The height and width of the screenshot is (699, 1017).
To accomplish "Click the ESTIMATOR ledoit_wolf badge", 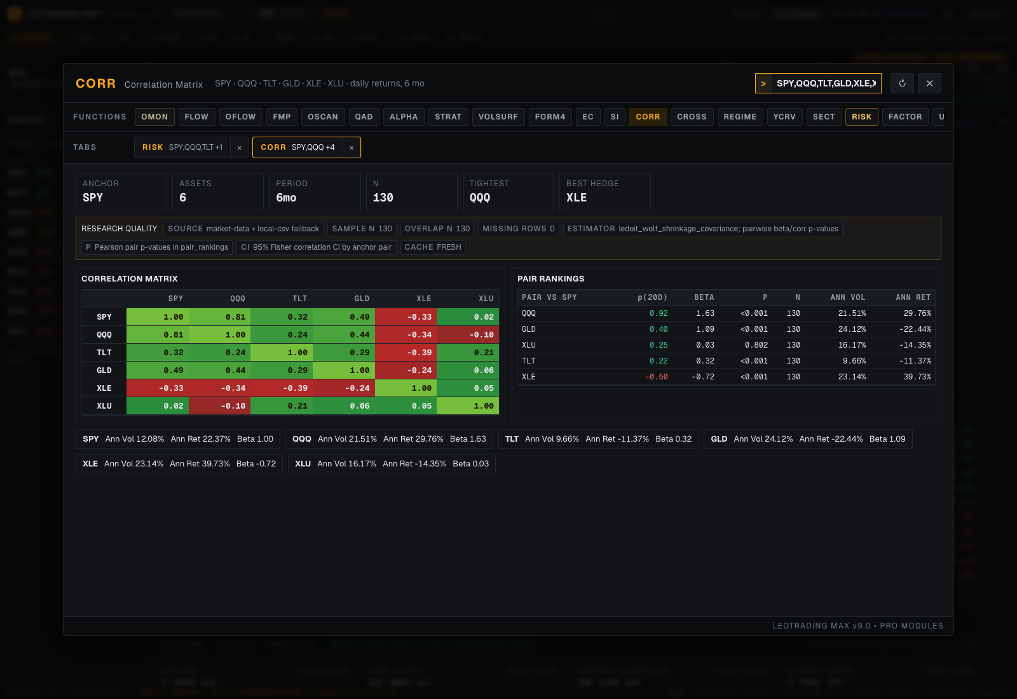I will coord(702,229).
